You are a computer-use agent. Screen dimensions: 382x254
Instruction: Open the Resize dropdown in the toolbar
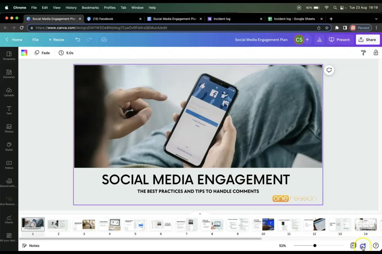[x=56, y=39]
